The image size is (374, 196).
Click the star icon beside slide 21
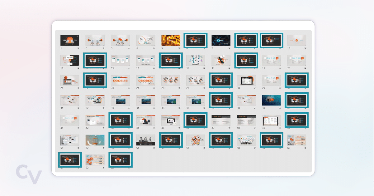click(x=78, y=88)
